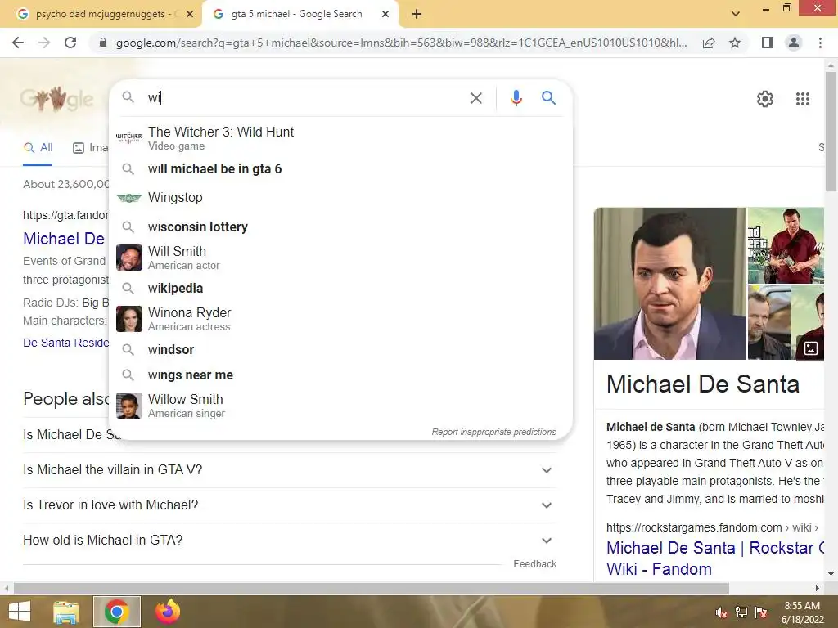Choose The Witcher 3: Wild Hunt suggestion

tap(340, 137)
